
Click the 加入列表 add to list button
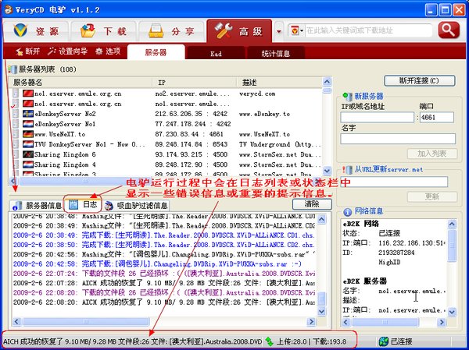pyautogui.click(x=432, y=154)
